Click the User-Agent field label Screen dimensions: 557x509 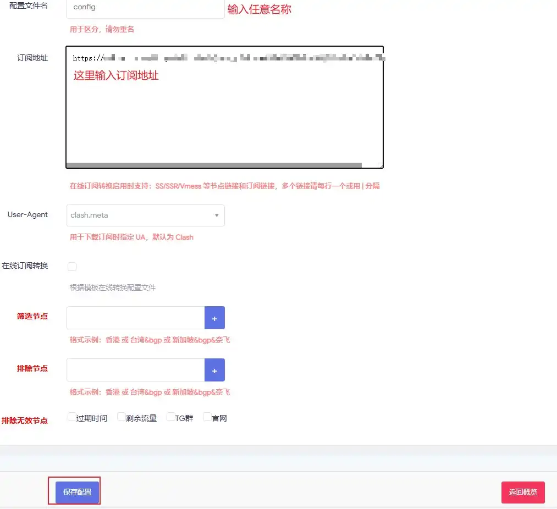click(27, 215)
